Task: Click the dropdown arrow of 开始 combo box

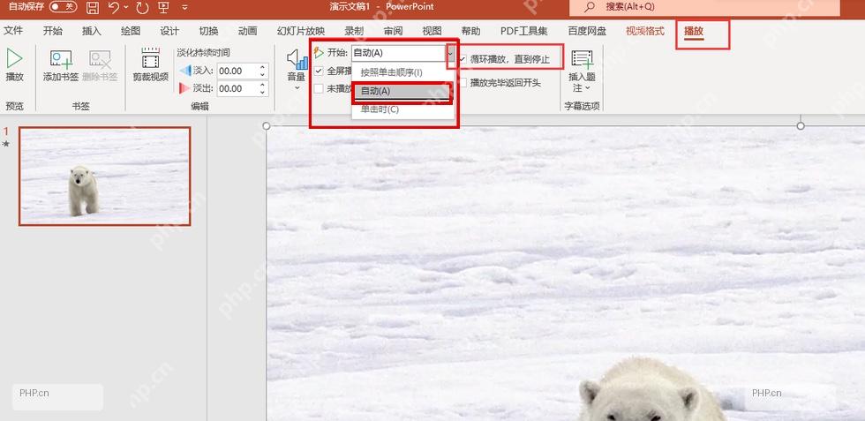Action: pos(451,52)
